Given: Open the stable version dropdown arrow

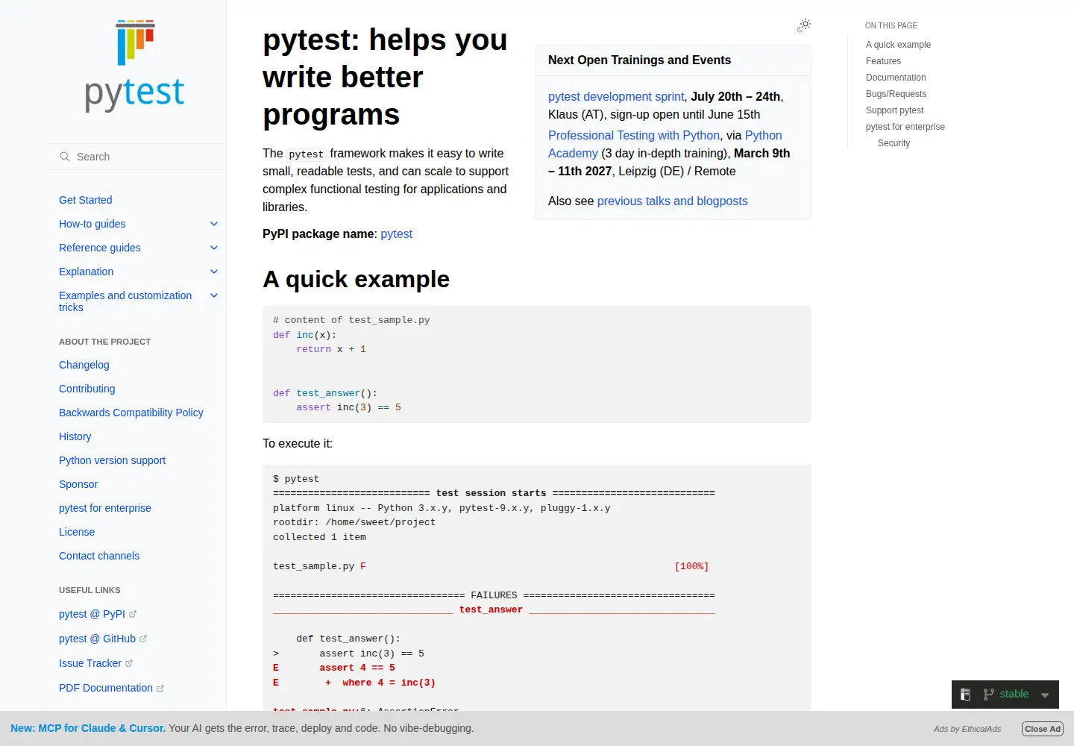Looking at the screenshot, I should pyautogui.click(x=1045, y=695).
